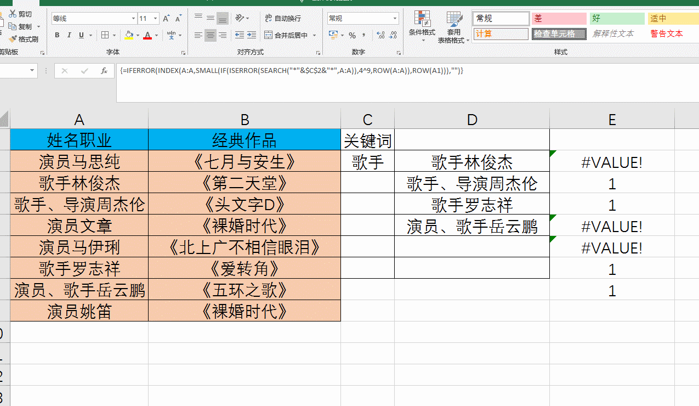Select column B header
699x406 pixels.
click(x=245, y=119)
